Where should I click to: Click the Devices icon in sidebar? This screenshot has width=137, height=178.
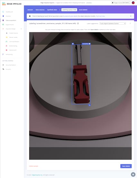(3, 16)
